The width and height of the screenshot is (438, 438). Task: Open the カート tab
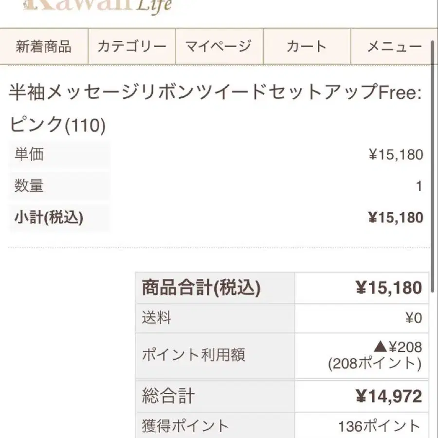tap(307, 46)
